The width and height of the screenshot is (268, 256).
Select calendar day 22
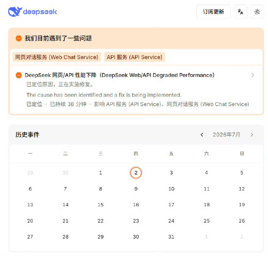tap(101, 221)
